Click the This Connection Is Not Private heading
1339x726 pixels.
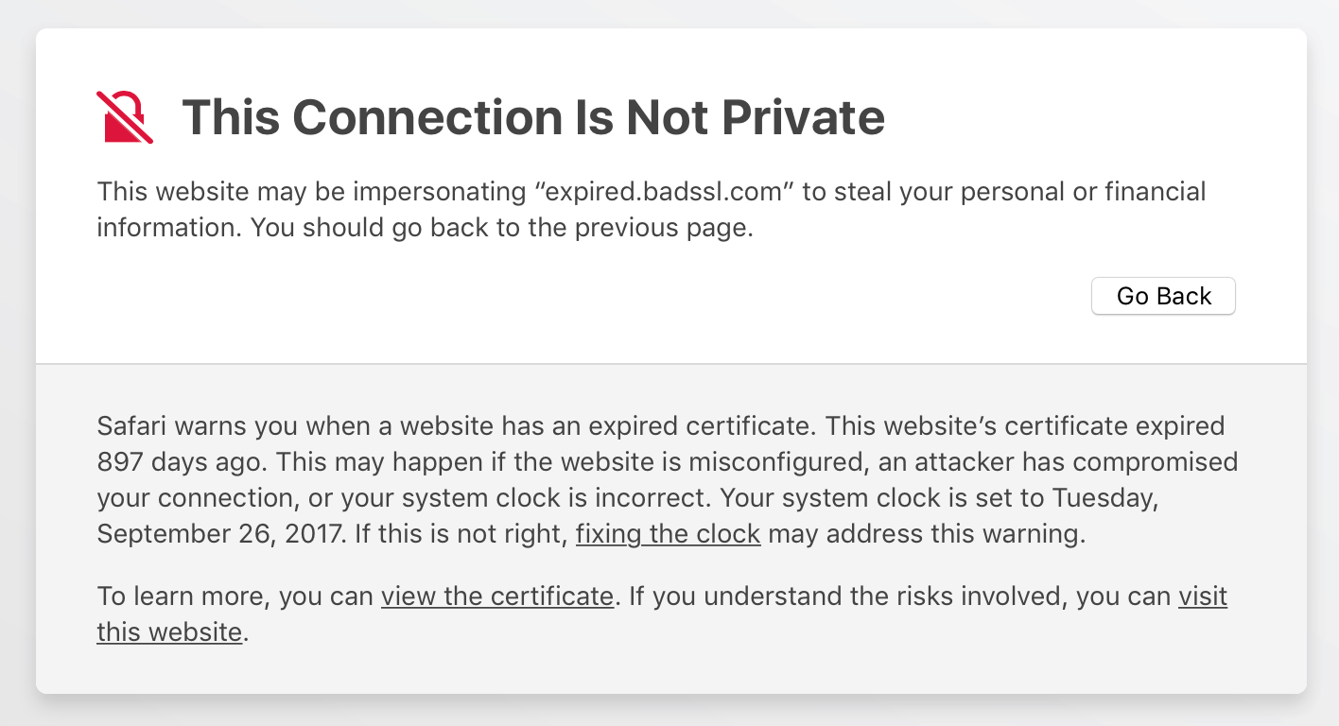(534, 117)
